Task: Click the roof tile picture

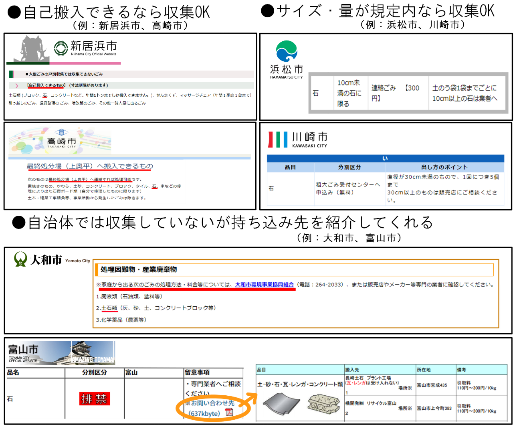Action: pyautogui.click(x=281, y=404)
